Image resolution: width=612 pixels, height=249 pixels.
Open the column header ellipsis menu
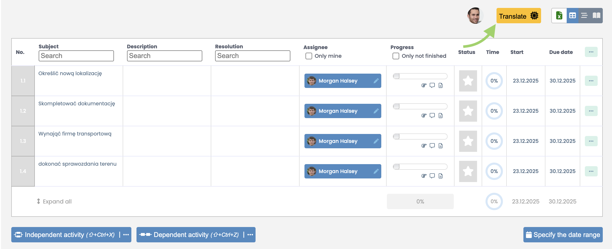pyautogui.click(x=591, y=52)
